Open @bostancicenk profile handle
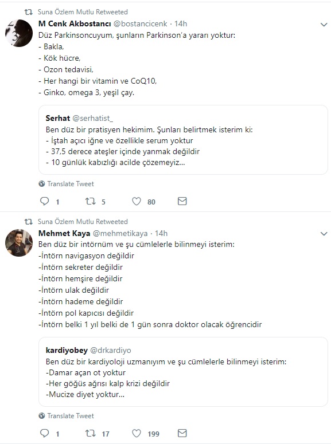Screen dimensions: 331x444 (x=141, y=24)
